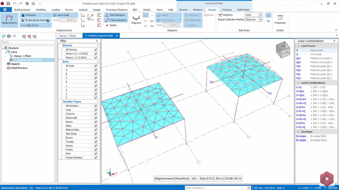Switch to the Contours tab
Viewport: 339px width, 190px height.
coord(227,10)
